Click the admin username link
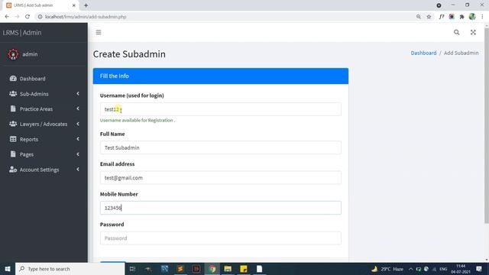The height and width of the screenshot is (275, 489). 30,54
